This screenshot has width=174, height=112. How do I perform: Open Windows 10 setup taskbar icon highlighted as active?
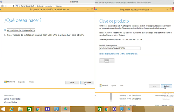[66, 109]
